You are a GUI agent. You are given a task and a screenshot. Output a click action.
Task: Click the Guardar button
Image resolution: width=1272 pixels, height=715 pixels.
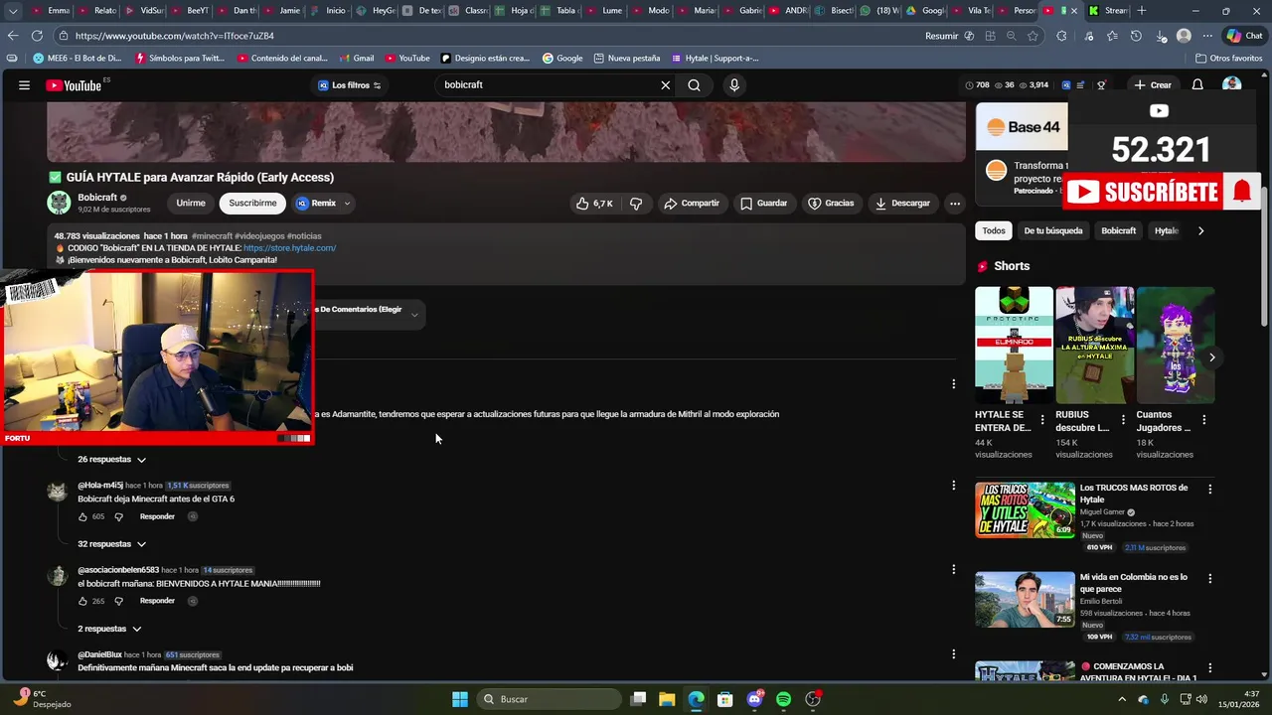point(763,204)
